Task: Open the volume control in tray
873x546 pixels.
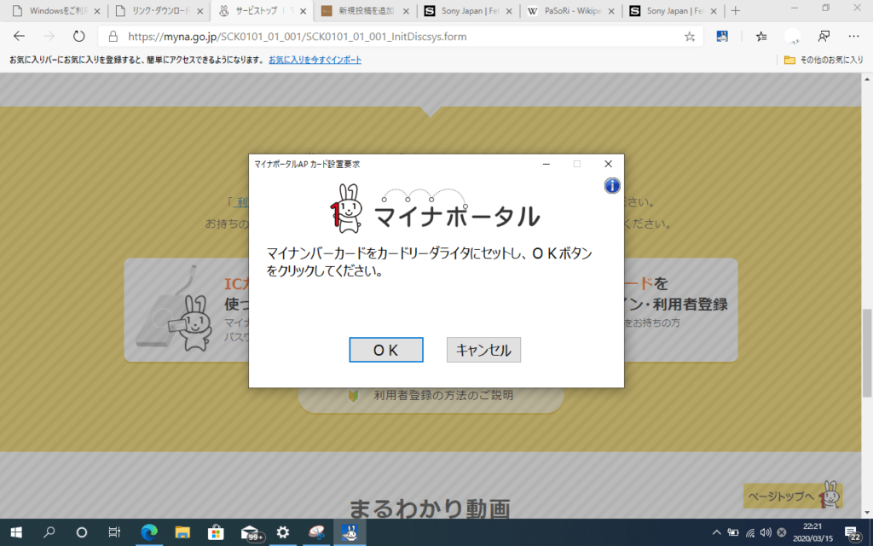Action: pos(766,532)
